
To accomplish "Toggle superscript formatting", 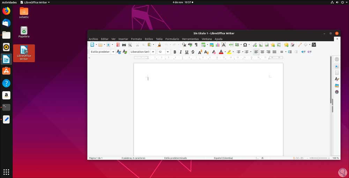I will click(200, 52).
